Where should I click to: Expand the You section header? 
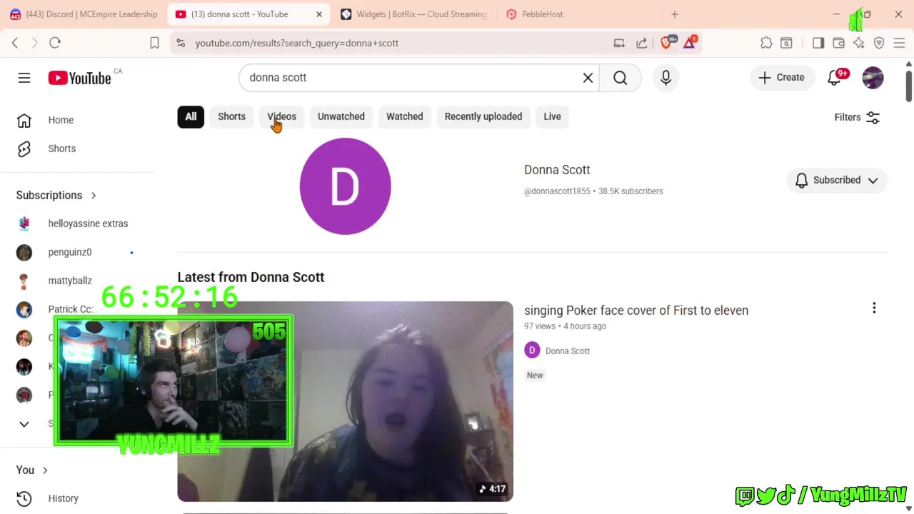[x=32, y=470]
